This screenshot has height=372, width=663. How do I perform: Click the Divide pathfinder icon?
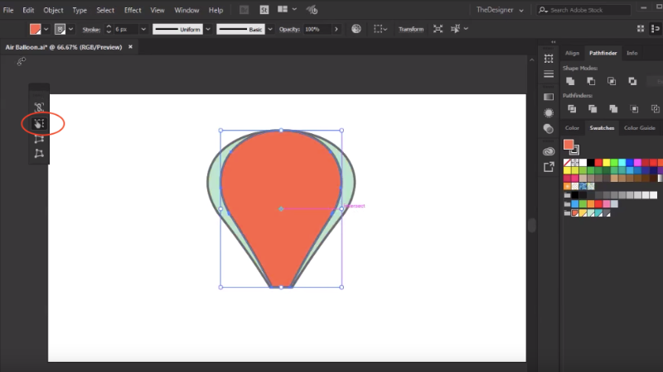pyautogui.click(x=570, y=108)
